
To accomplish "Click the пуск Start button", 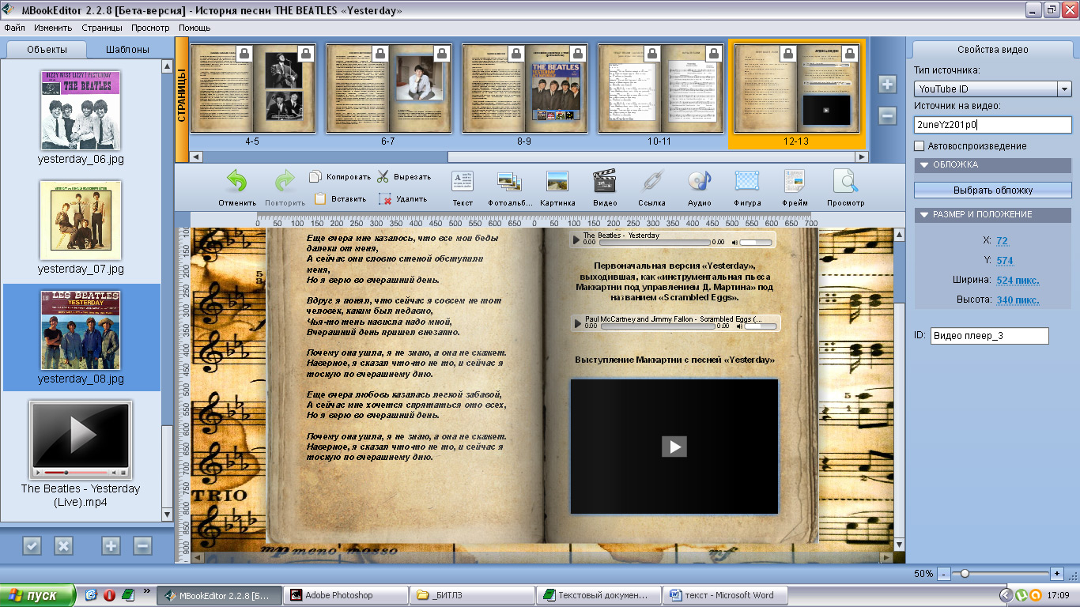I will point(38,595).
